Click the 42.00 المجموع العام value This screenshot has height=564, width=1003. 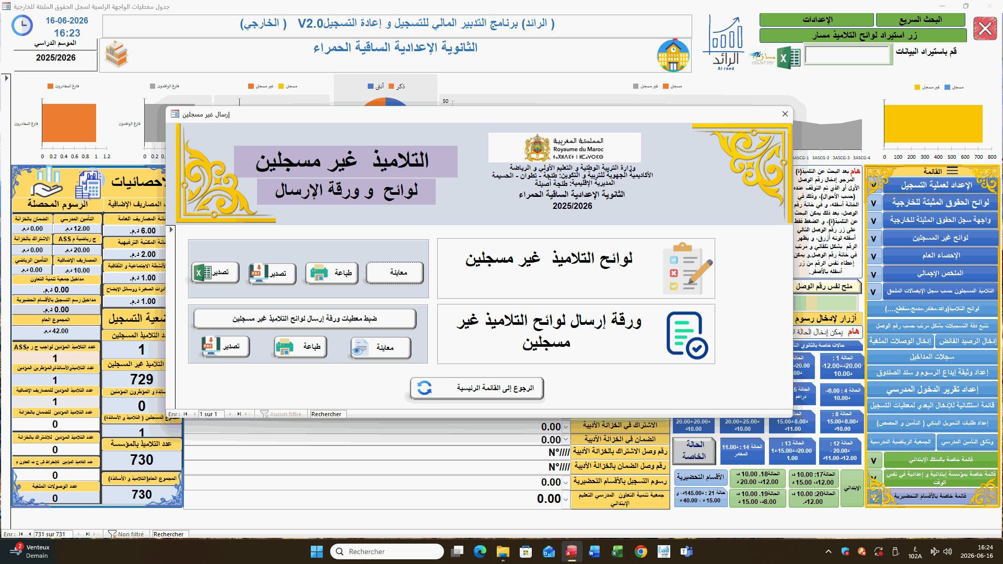point(56,331)
